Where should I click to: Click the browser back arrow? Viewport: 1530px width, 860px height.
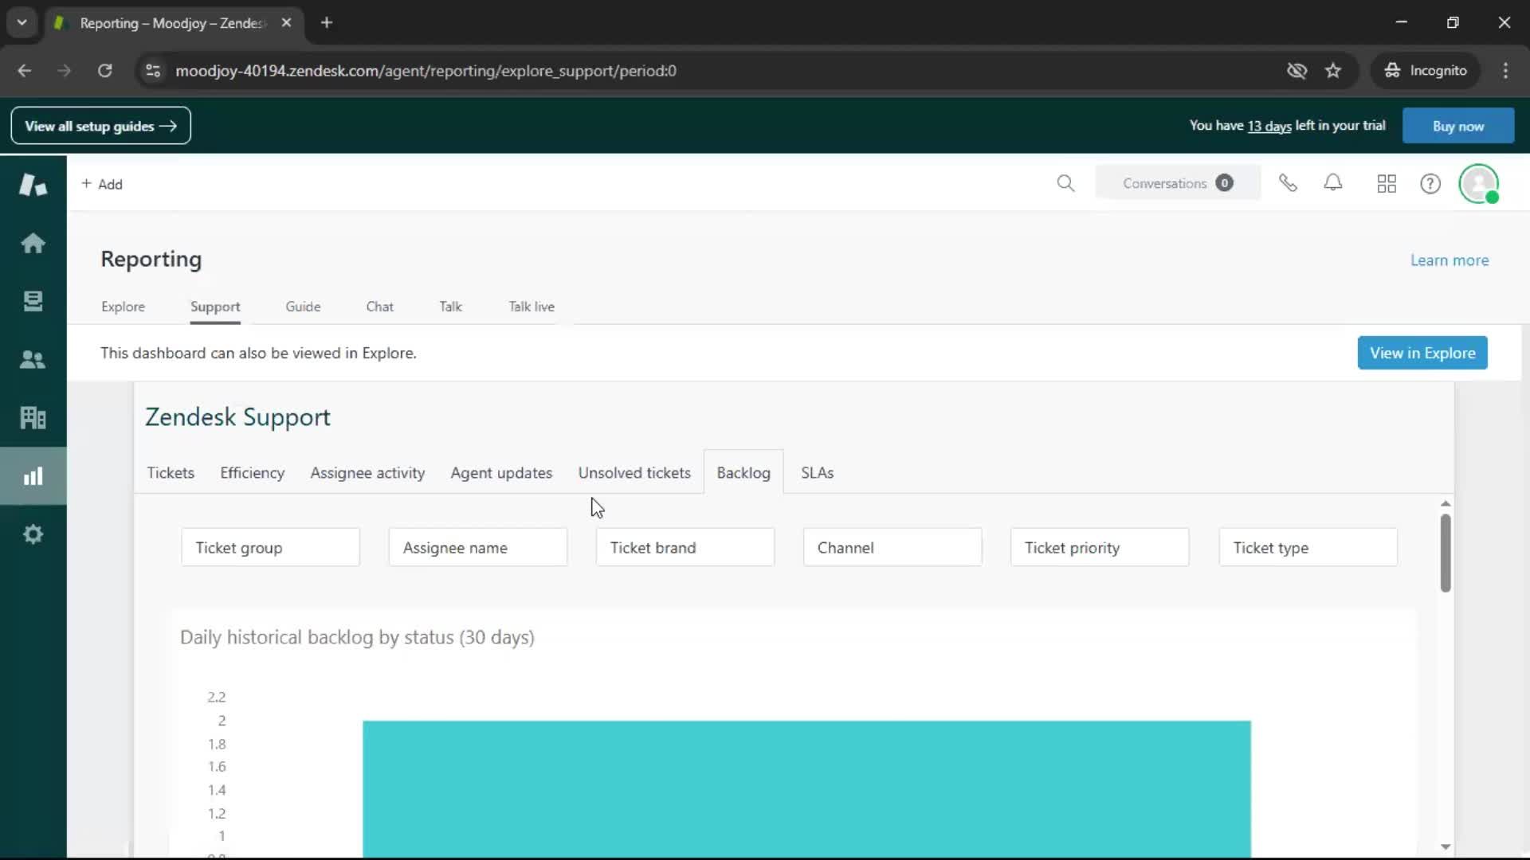coord(25,71)
